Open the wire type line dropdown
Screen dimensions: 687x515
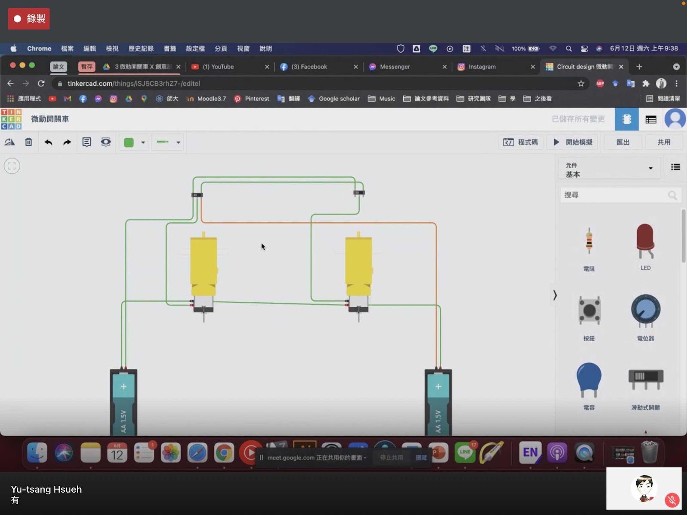pos(168,142)
